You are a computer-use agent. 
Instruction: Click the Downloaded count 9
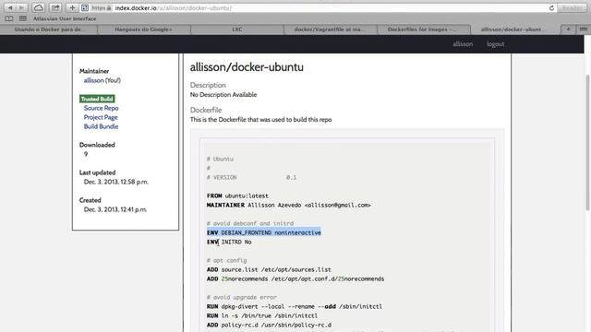(x=86, y=154)
